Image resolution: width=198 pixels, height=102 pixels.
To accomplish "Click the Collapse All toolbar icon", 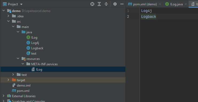I will pyautogui.click(x=106, y=4).
